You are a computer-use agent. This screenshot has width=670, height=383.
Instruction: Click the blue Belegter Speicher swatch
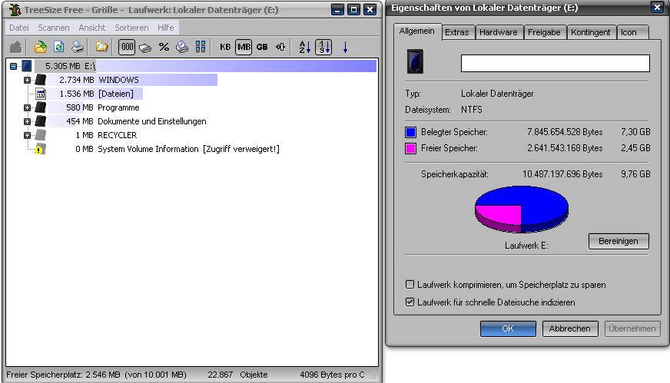point(410,132)
